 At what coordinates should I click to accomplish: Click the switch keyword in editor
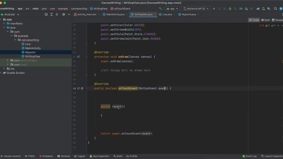pyautogui.click(x=105, y=106)
